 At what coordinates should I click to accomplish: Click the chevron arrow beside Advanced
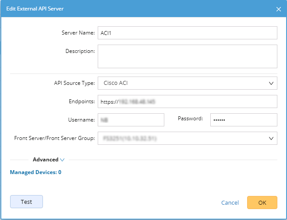pos(62,160)
